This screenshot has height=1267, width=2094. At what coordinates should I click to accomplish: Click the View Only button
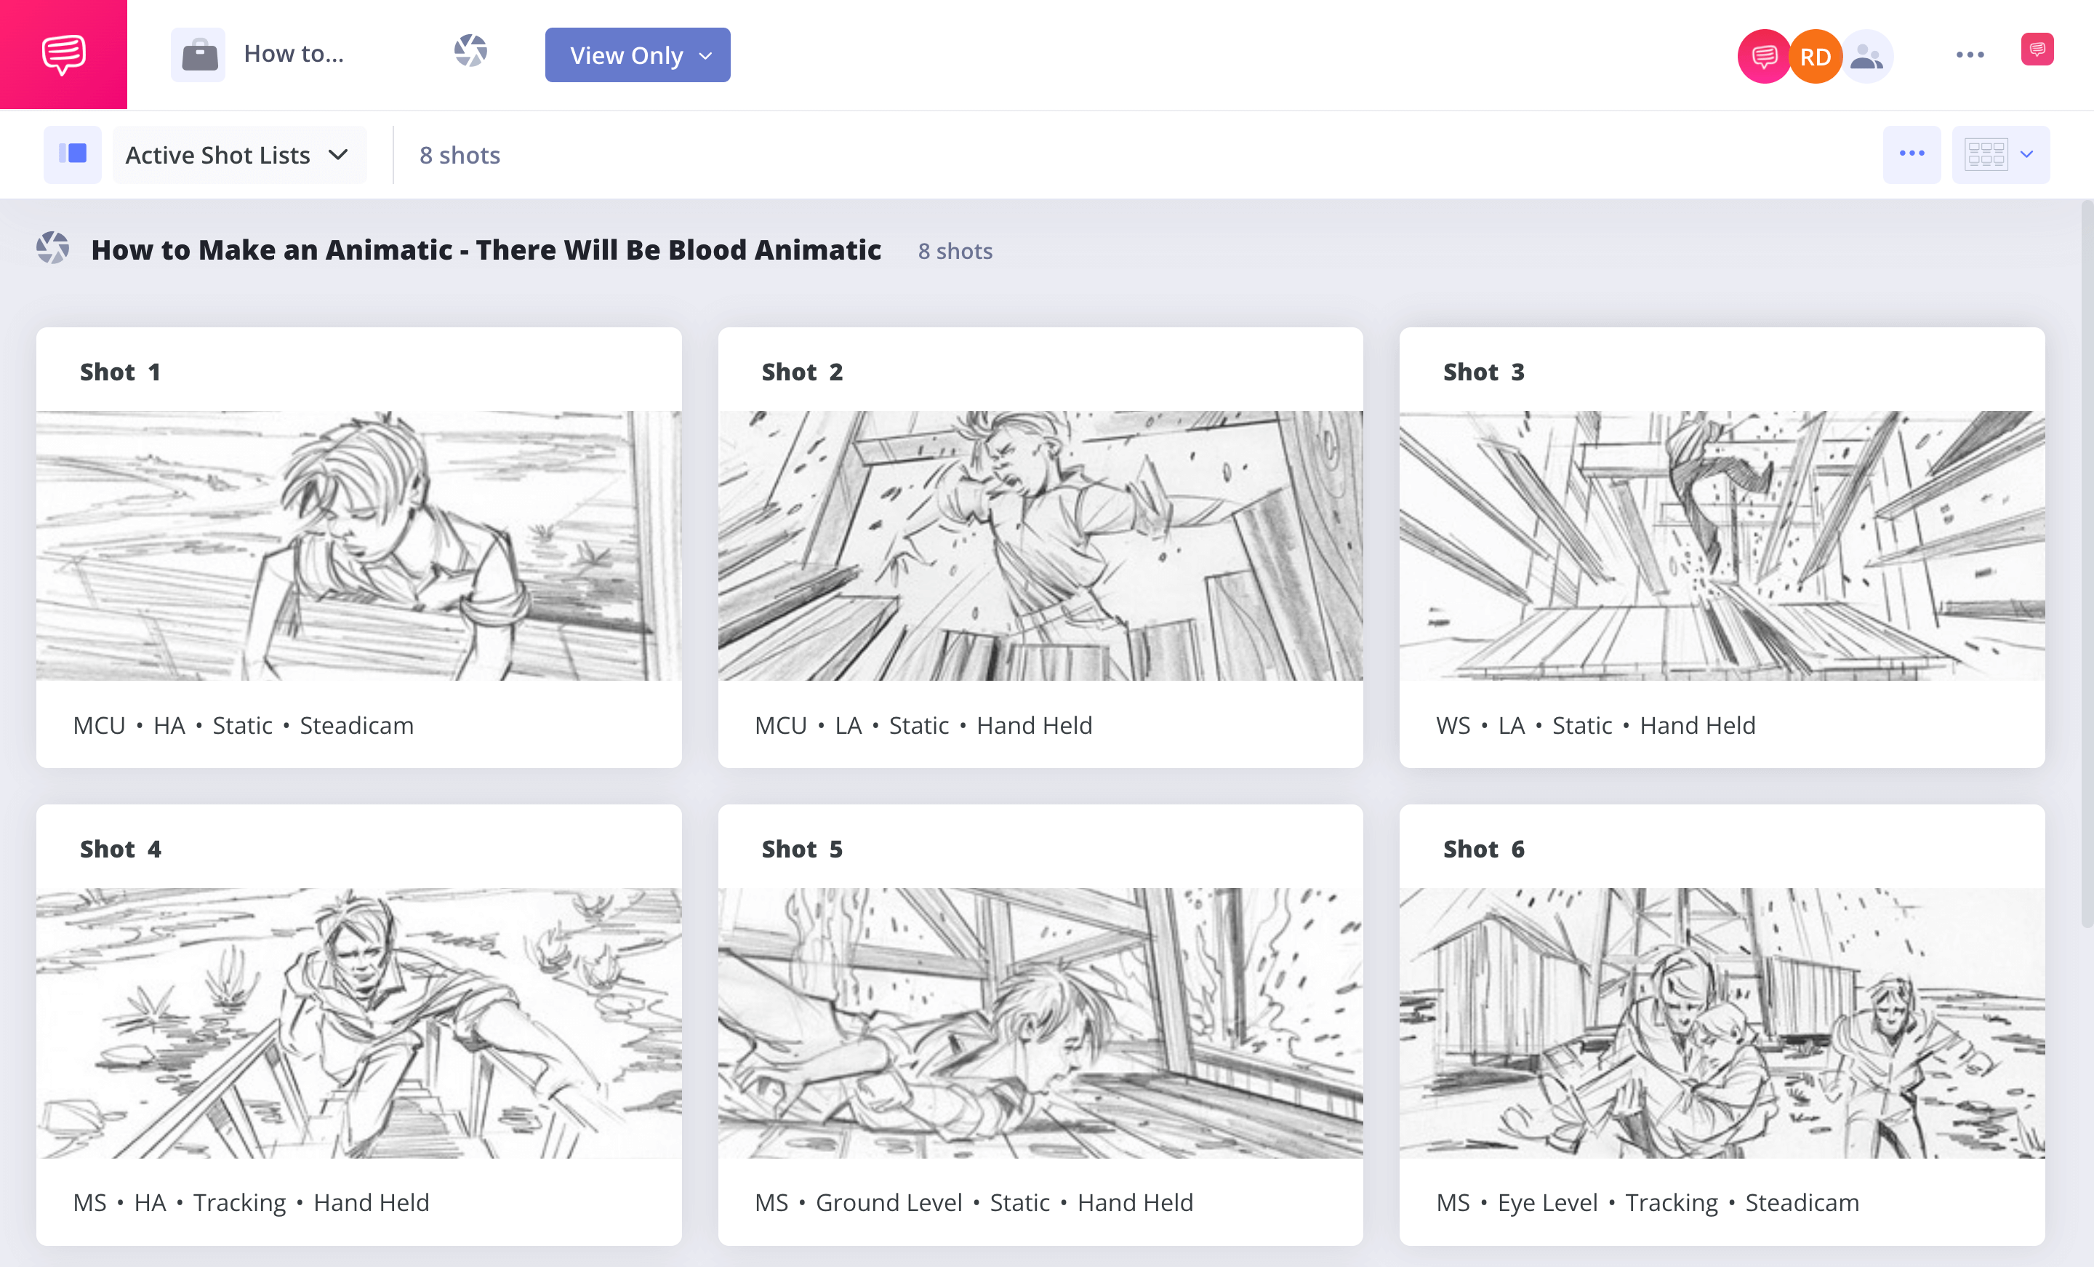pyautogui.click(x=635, y=55)
